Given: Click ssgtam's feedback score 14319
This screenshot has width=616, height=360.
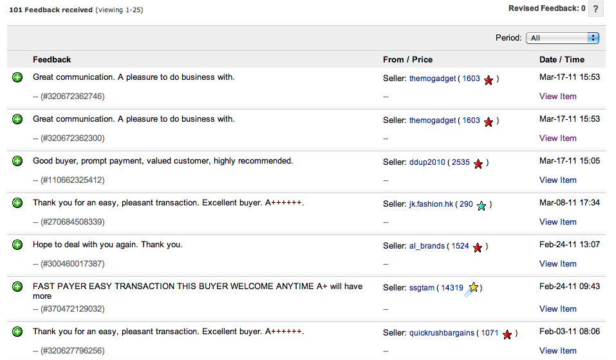Looking at the screenshot, I should point(452,288).
